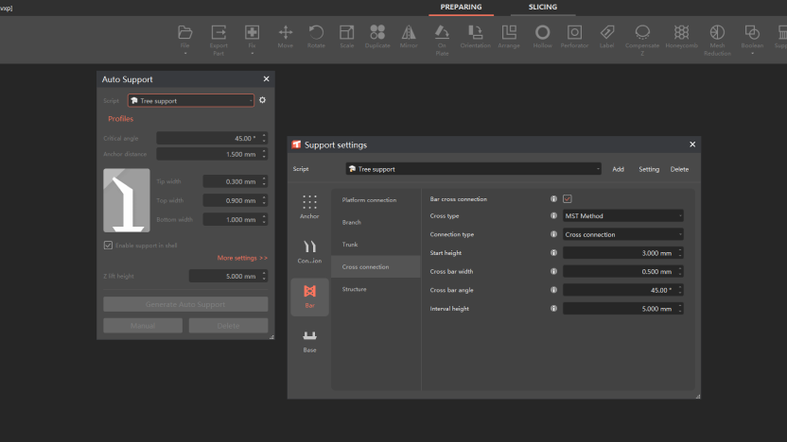
Task: Expand the Script dropdown in Support settings
Action: tap(473, 169)
